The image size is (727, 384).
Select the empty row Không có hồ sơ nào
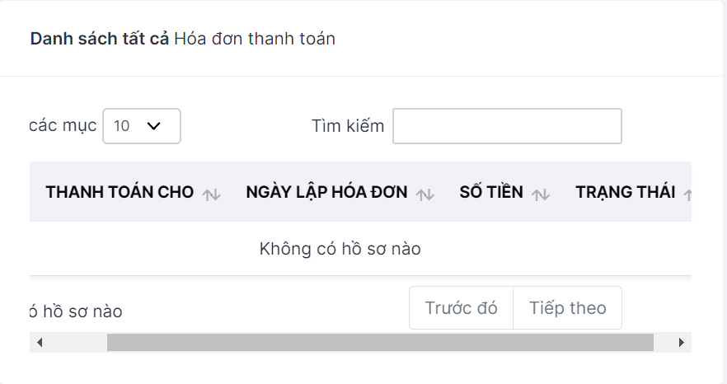[x=360, y=249]
